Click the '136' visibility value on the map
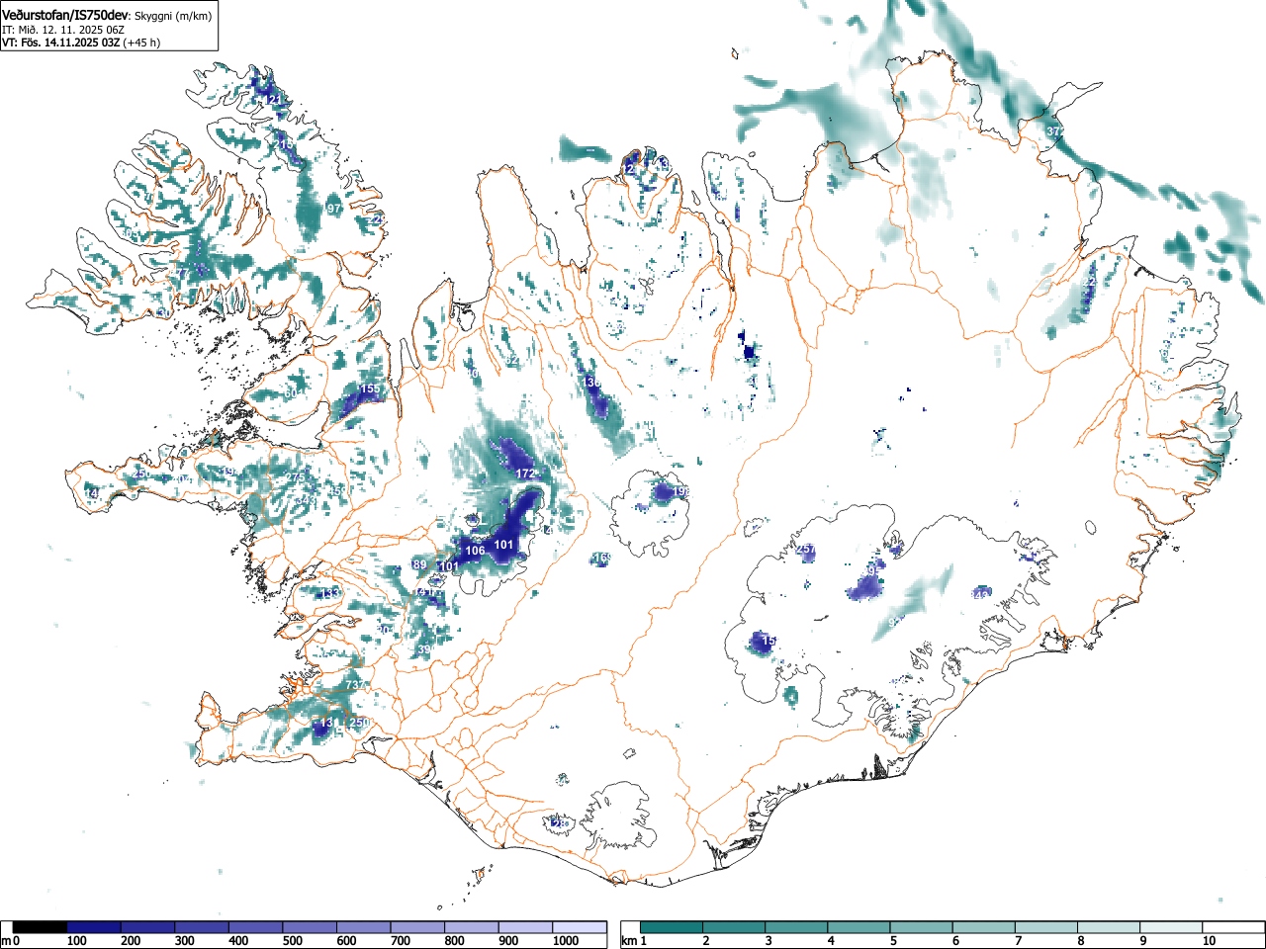1266x949 pixels. (x=591, y=383)
